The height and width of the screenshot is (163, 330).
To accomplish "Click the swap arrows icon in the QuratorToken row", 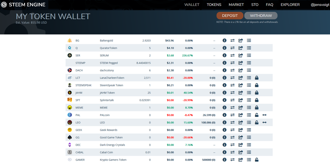I will (233, 48).
